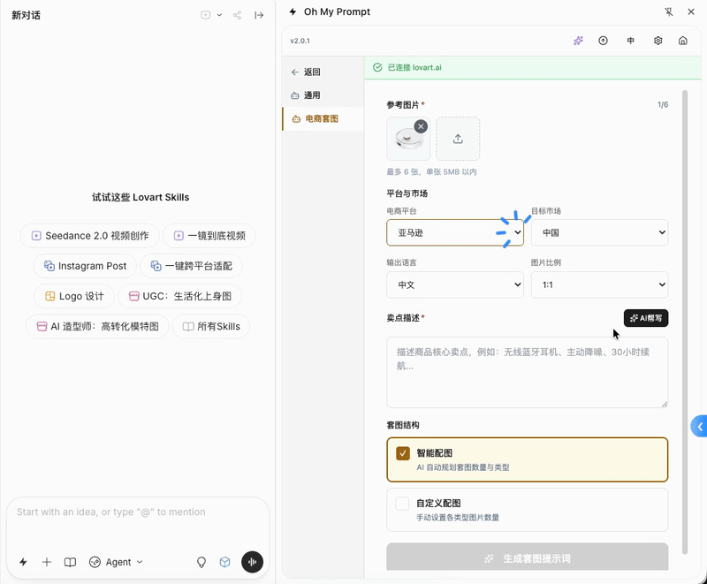Check the 自定义配图 checkbox

click(402, 504)
